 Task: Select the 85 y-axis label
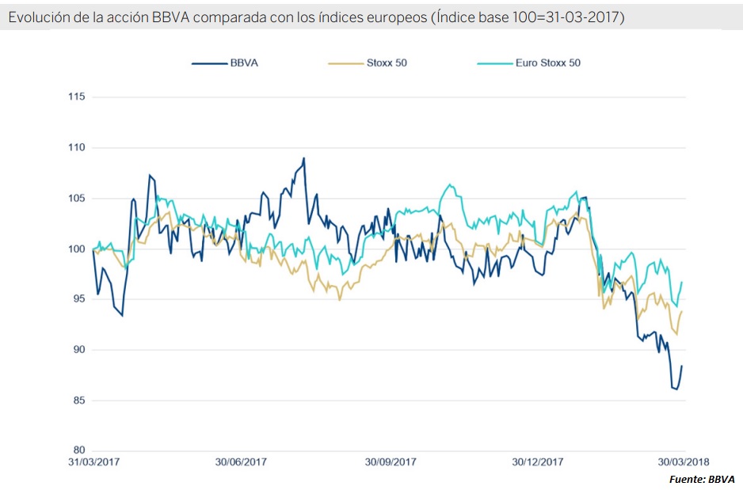79,401
